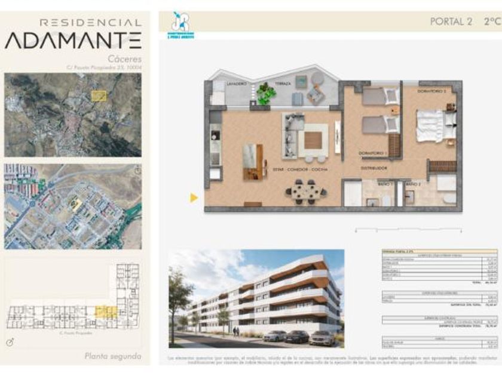Click the 'TERRAZA' room label
Image resolution: width=502 pixels, height=376 pixels.
click(283, 84)
